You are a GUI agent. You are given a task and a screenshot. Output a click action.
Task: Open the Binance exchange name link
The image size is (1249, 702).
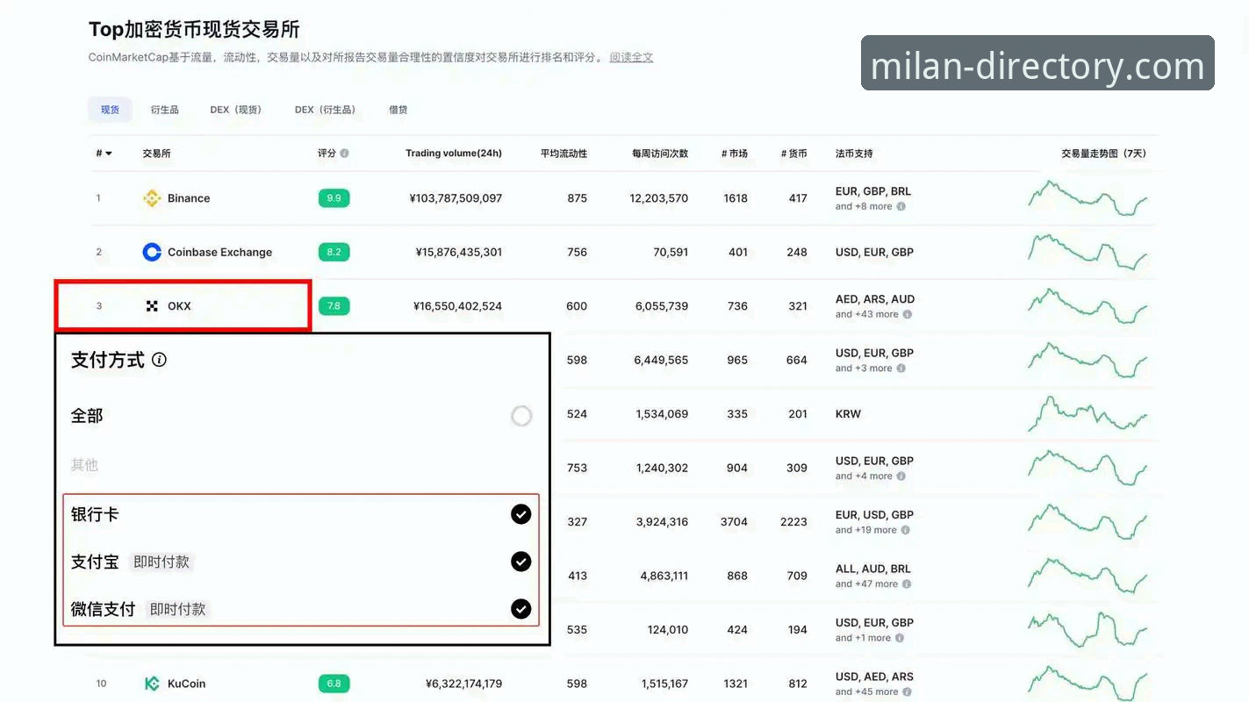click(x=189, y=198)
